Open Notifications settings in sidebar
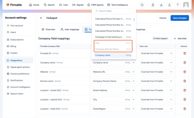Image resolution: width=194 pixels, height=118 pixels. [x=19, y=80]
